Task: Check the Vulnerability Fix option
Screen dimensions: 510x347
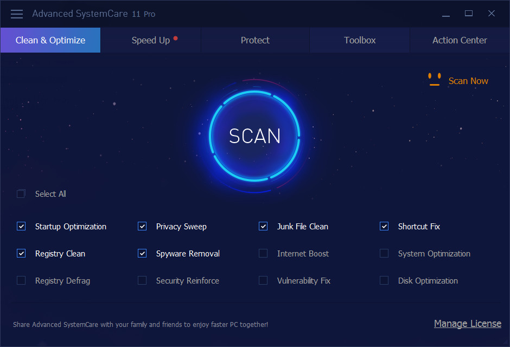Action: pos(263,280)
